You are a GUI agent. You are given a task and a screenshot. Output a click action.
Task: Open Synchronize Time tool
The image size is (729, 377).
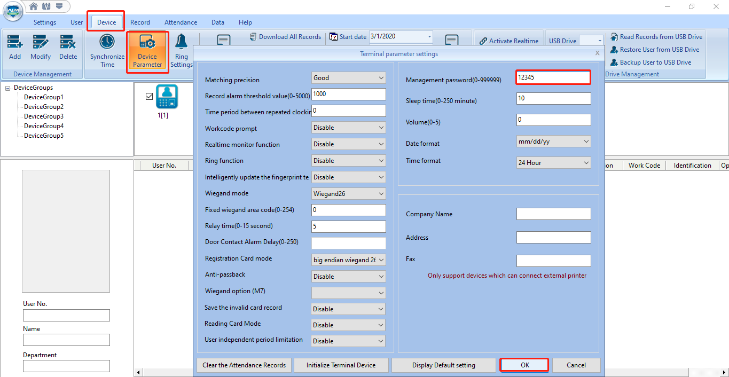pos(106,51)
